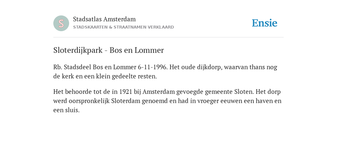Click the word Sloterdam in the text
Screen dimensions: 337x168
(126, 101)
